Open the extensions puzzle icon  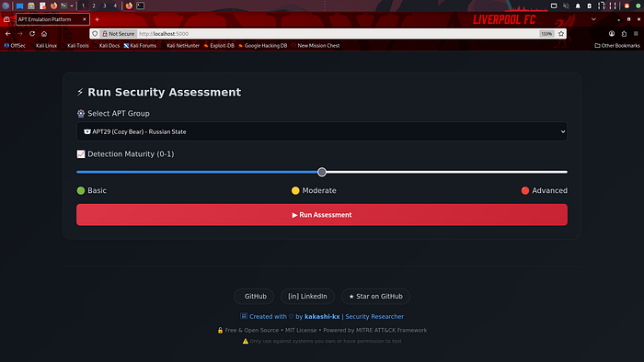(624, 34)
